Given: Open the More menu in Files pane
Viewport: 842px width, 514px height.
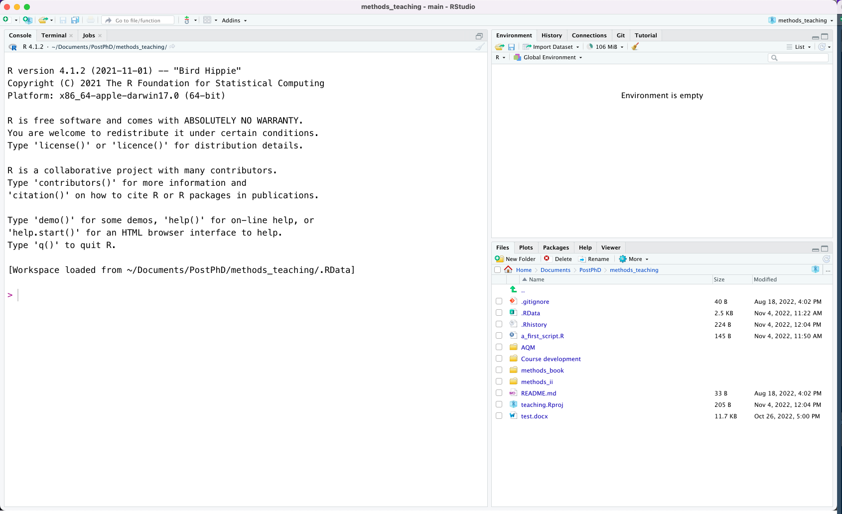Looking at the screenshot, I should 633,258.
